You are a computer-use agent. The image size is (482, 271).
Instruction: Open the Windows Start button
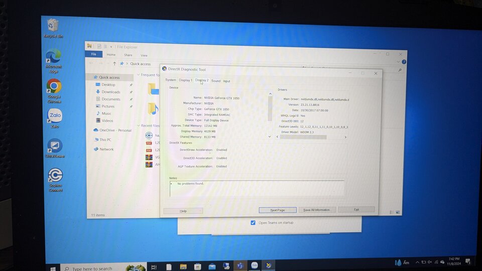coord(53,268)
